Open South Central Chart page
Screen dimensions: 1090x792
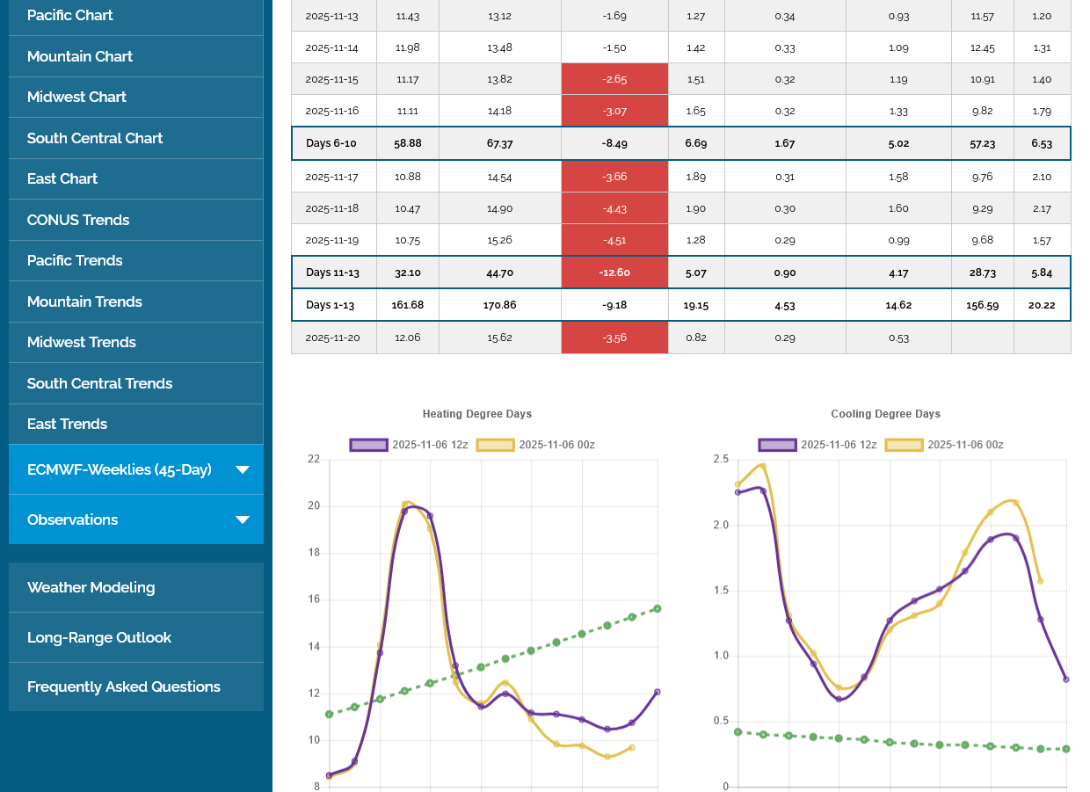pyautogui.click(x=95, y=138)
